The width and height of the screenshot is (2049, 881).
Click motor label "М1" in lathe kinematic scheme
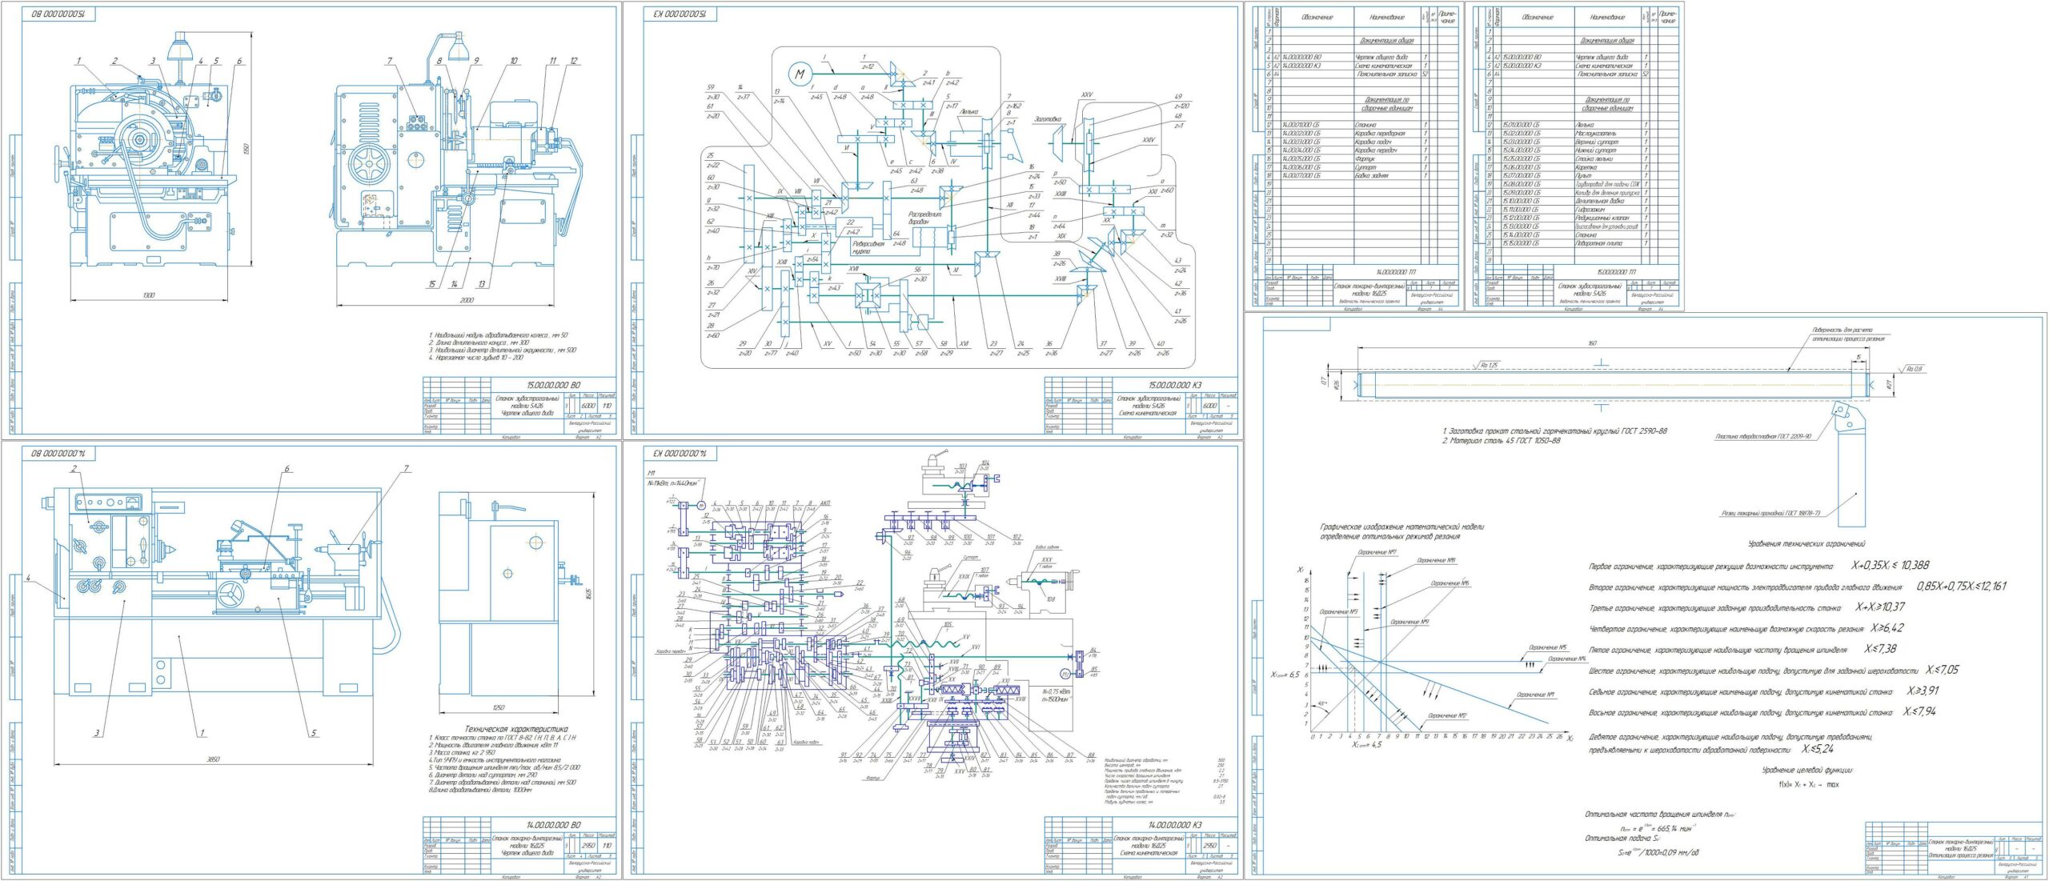(651, 473)
